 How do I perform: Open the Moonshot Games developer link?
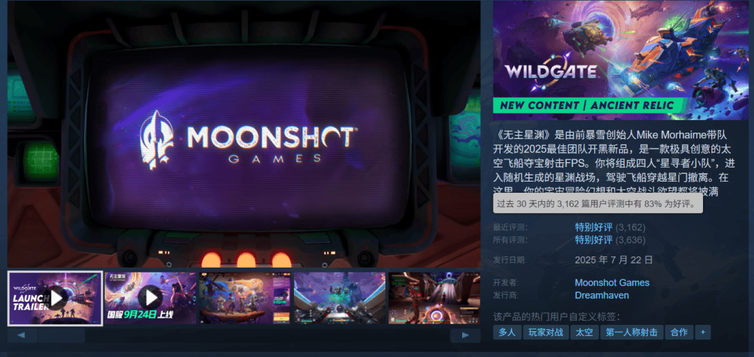point(612,283)
